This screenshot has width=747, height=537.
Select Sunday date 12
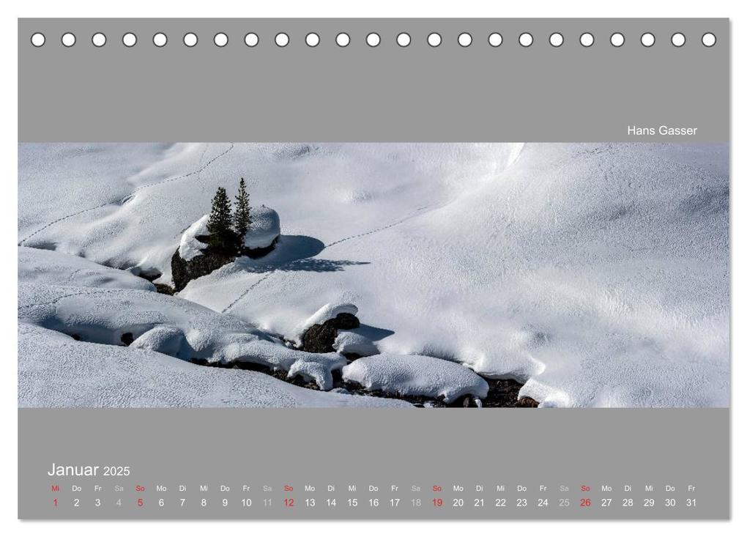289,503
